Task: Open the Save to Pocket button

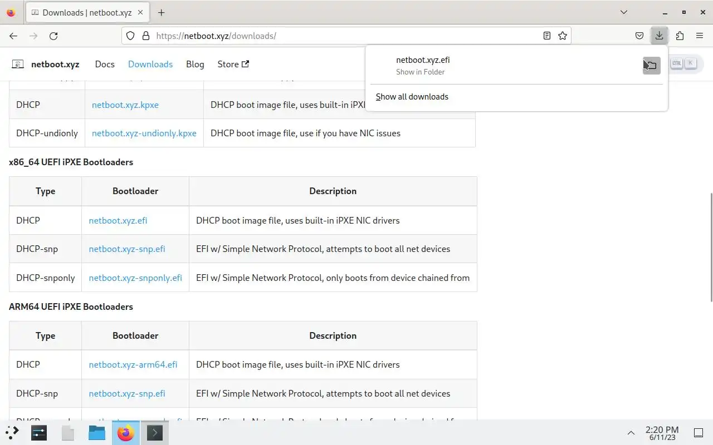Action: coord(639,36)
